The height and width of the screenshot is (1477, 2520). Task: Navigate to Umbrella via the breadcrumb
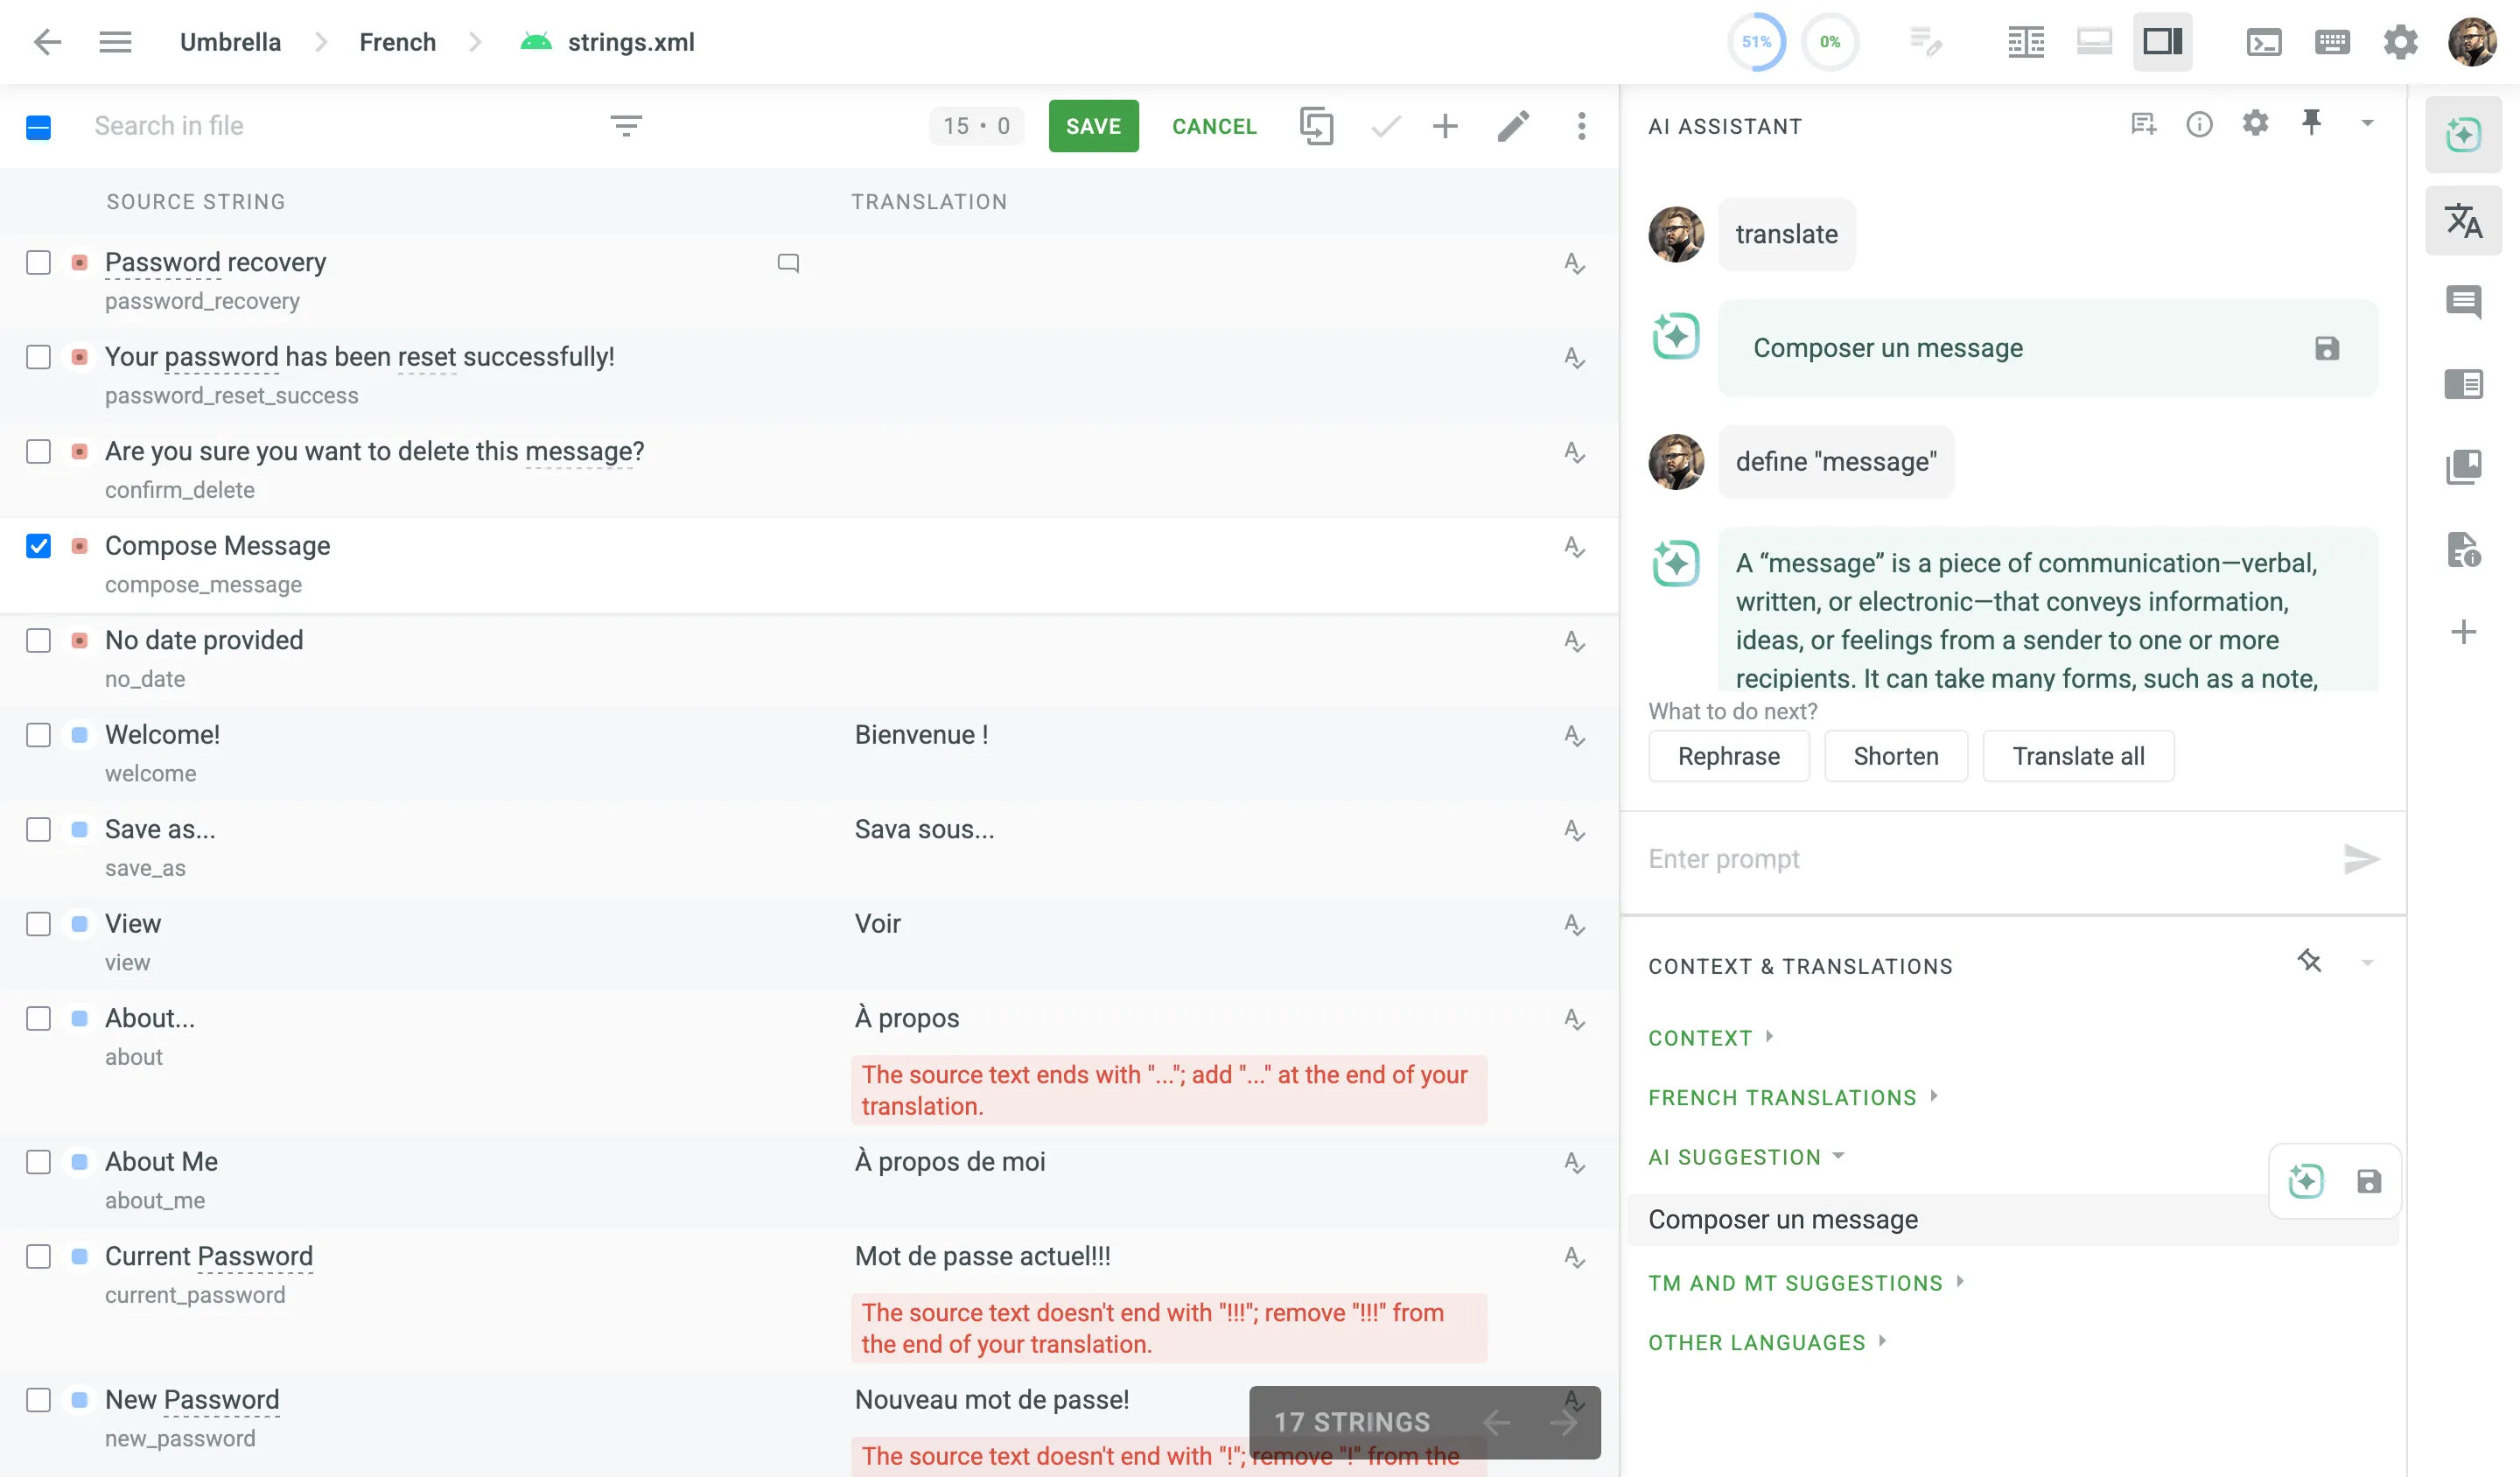(x=230, y=42)
